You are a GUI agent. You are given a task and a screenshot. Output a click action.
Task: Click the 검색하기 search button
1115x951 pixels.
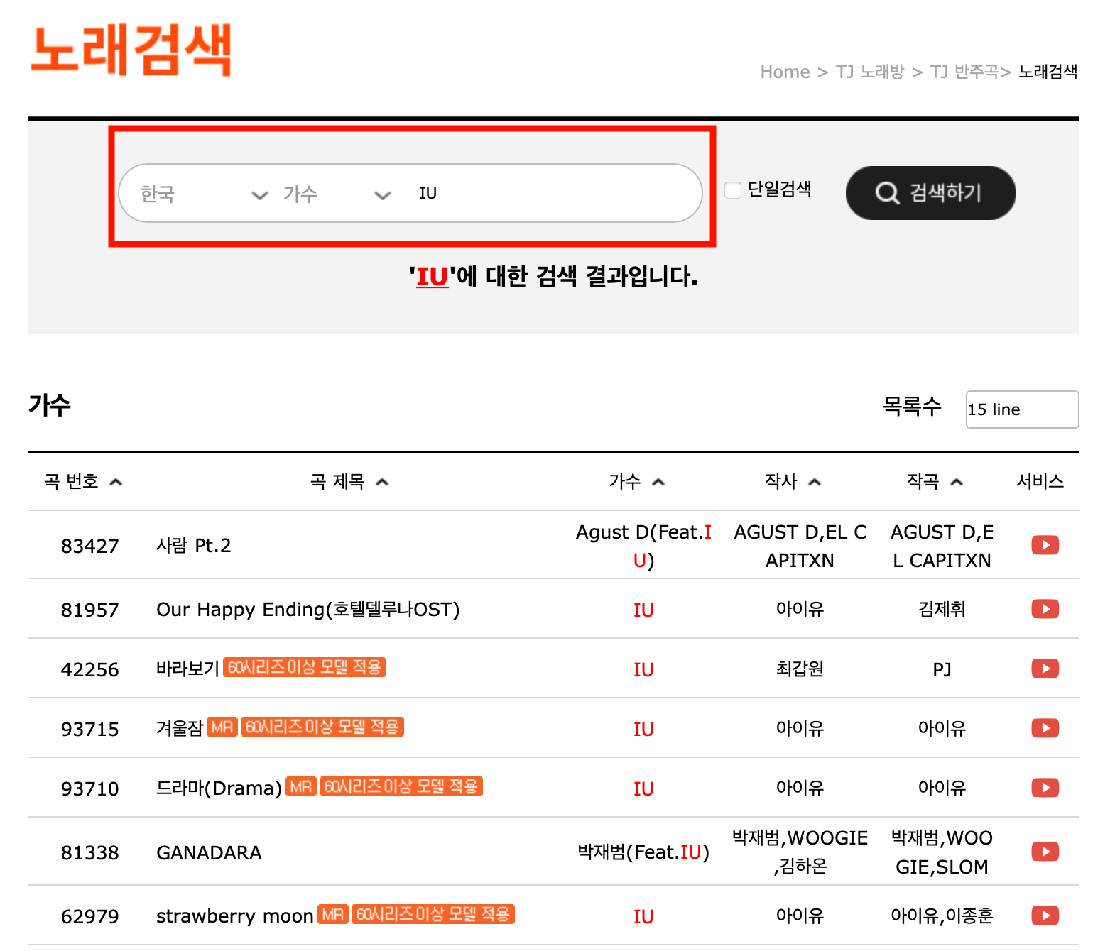930,193
